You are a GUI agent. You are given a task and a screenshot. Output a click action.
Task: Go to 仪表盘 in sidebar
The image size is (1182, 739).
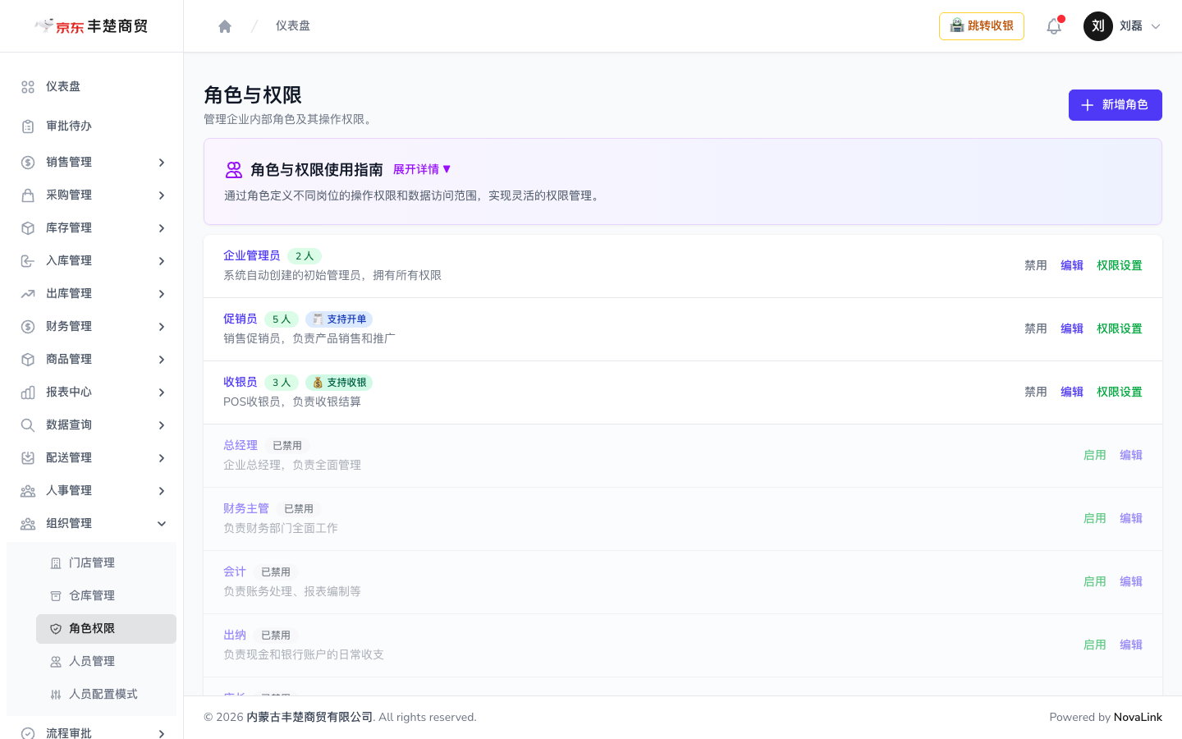(x=91, y=87)
